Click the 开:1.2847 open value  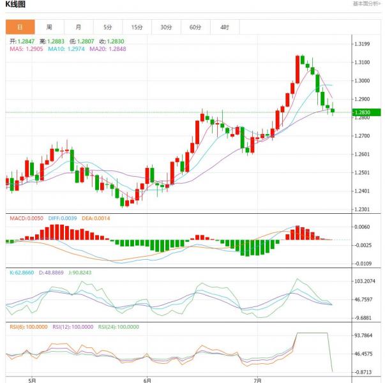click(22, 41)
